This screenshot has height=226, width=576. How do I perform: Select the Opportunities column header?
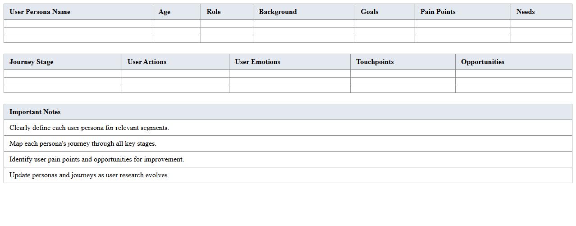(x=482, y=62)
